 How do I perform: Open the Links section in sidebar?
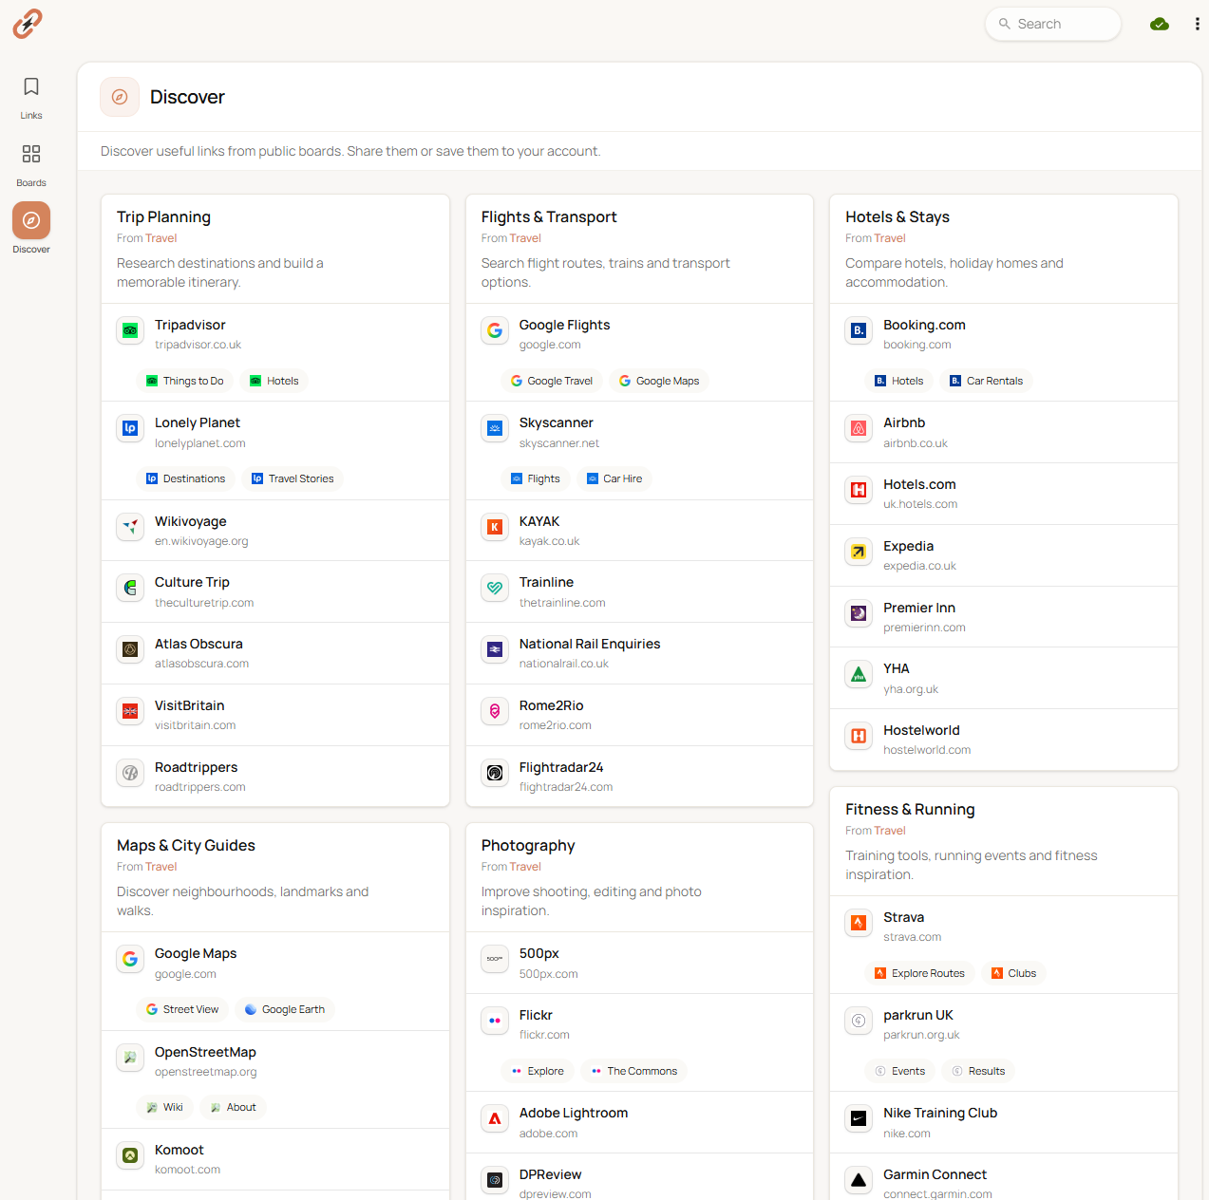tap(31, 98)
